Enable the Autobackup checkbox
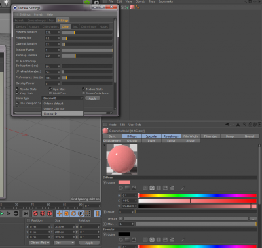 pyautogui.click(x=17, y=61)
